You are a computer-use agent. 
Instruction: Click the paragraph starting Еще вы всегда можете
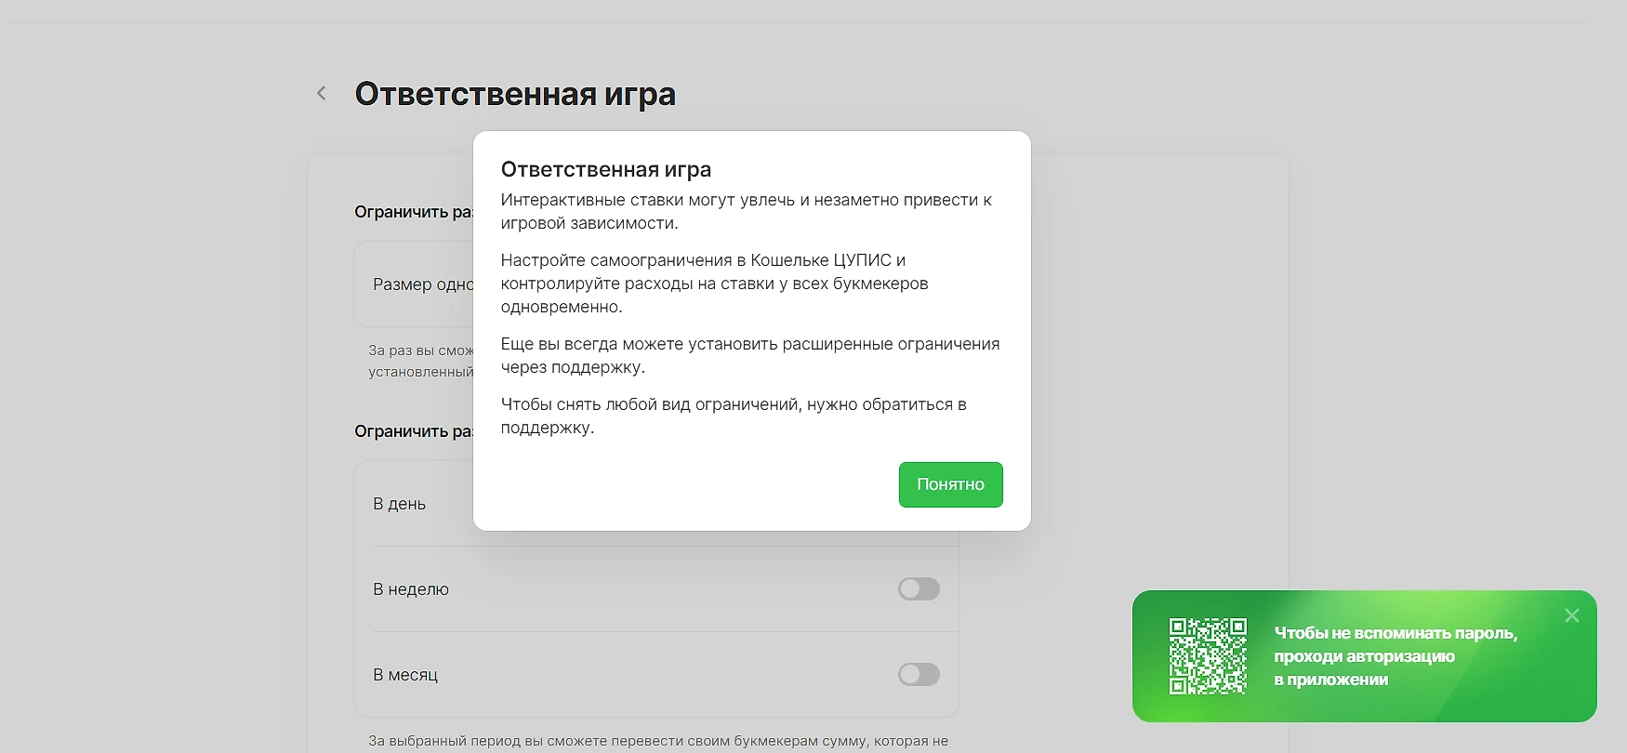point(750,355)
